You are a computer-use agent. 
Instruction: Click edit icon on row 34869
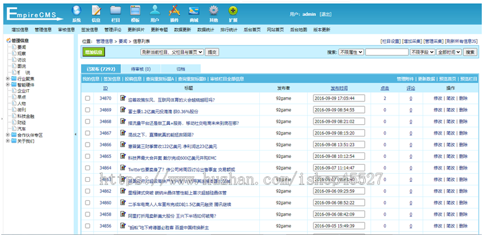123,109
